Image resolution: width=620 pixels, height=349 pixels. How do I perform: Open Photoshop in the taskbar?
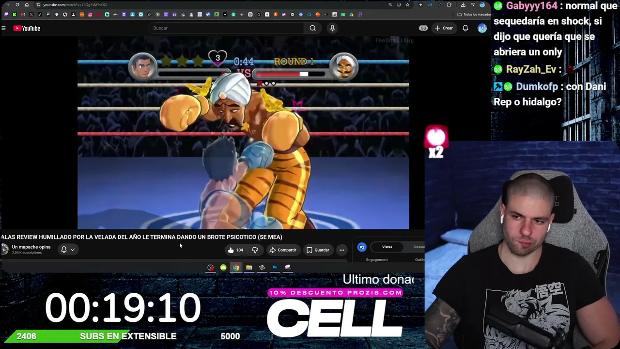(x=275, y=268)
